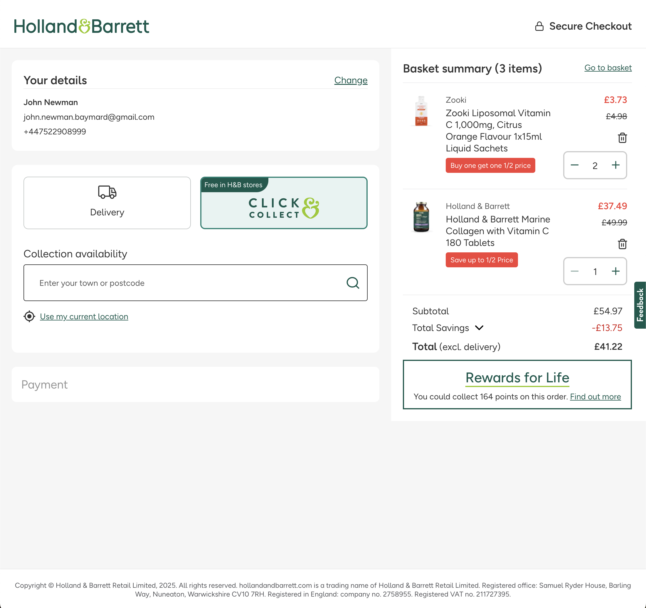Screen dimensions: 646x608
Task: Click the search magnifier in postcode field
Action: pos(353,283)
